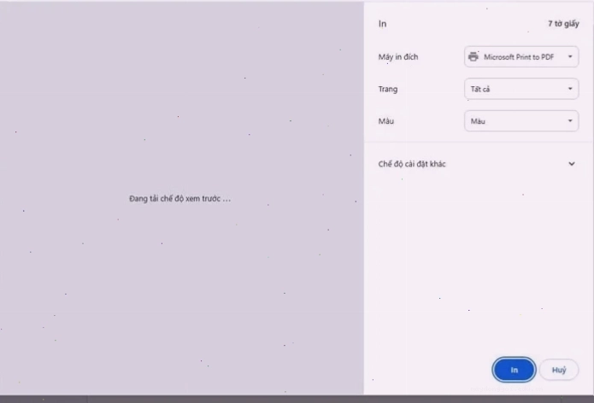
Task: Click the '7 tờ giấy' sheet count
Action: (x=563, y=24)
